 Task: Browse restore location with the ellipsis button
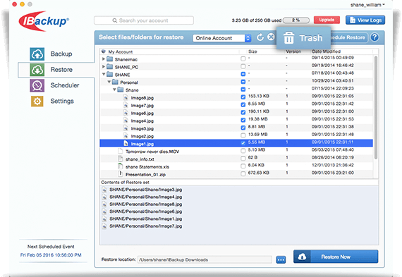(281, 259)
